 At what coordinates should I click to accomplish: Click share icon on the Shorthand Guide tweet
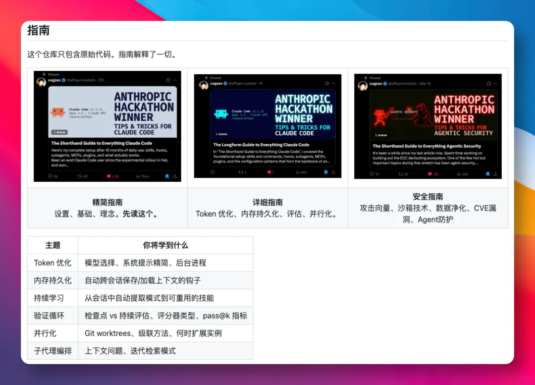(175, 176)
